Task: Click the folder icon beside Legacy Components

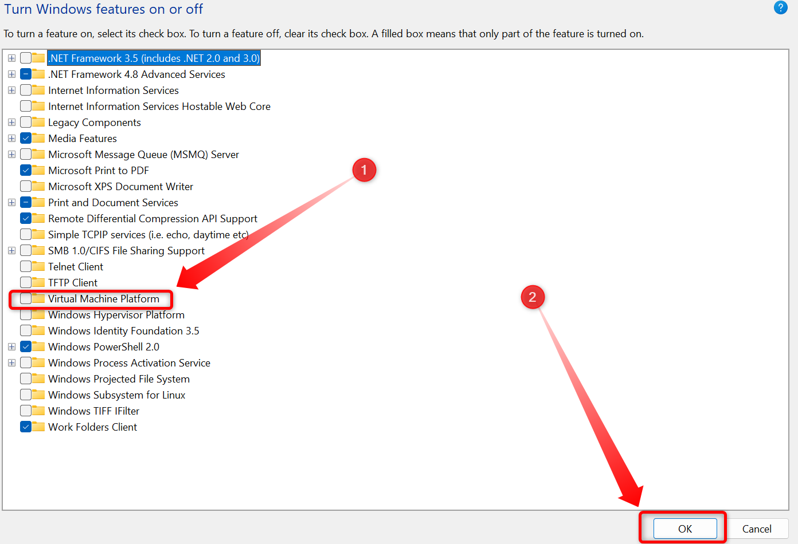Action: pyautogui.click(x=38, y=122)
